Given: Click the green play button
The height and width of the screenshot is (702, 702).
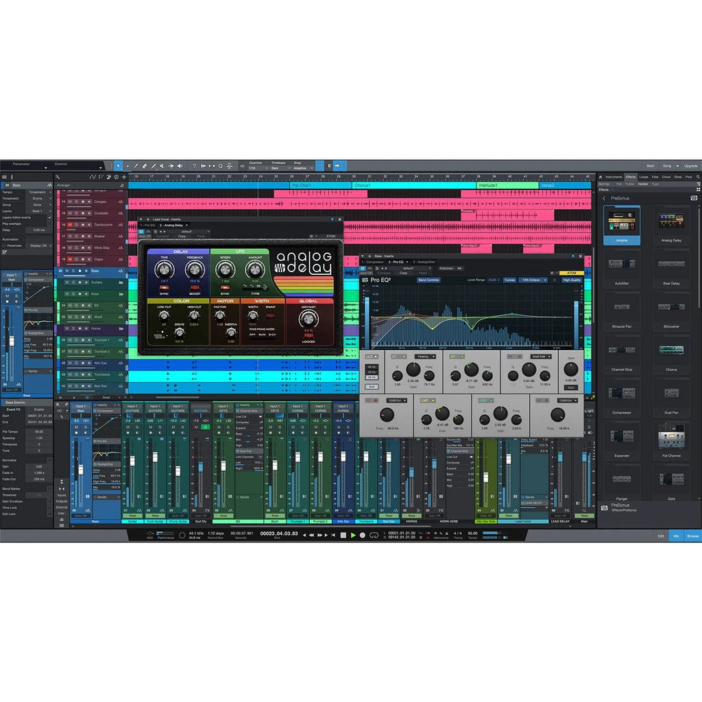Looking at the screenshot, I should pos(353,535).
